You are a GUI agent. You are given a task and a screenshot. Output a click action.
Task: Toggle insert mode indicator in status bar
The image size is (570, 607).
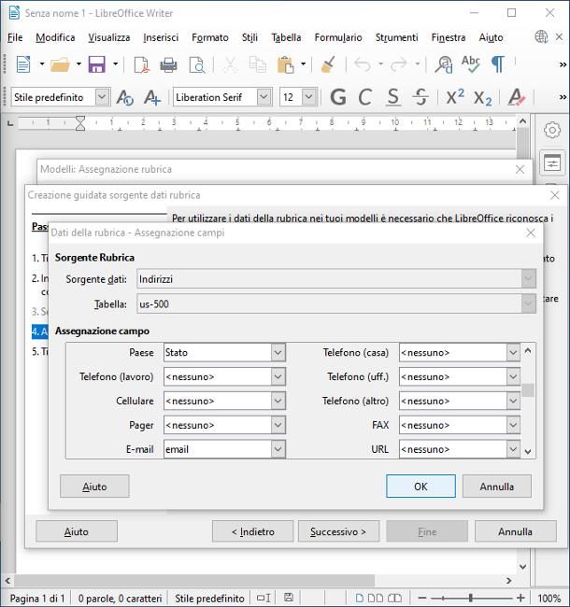coord(264,598)
